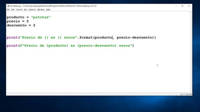The width and height of the screenshot is (200, 112).
Task: Click on the line precio = 5
Action: click(17, 21)
